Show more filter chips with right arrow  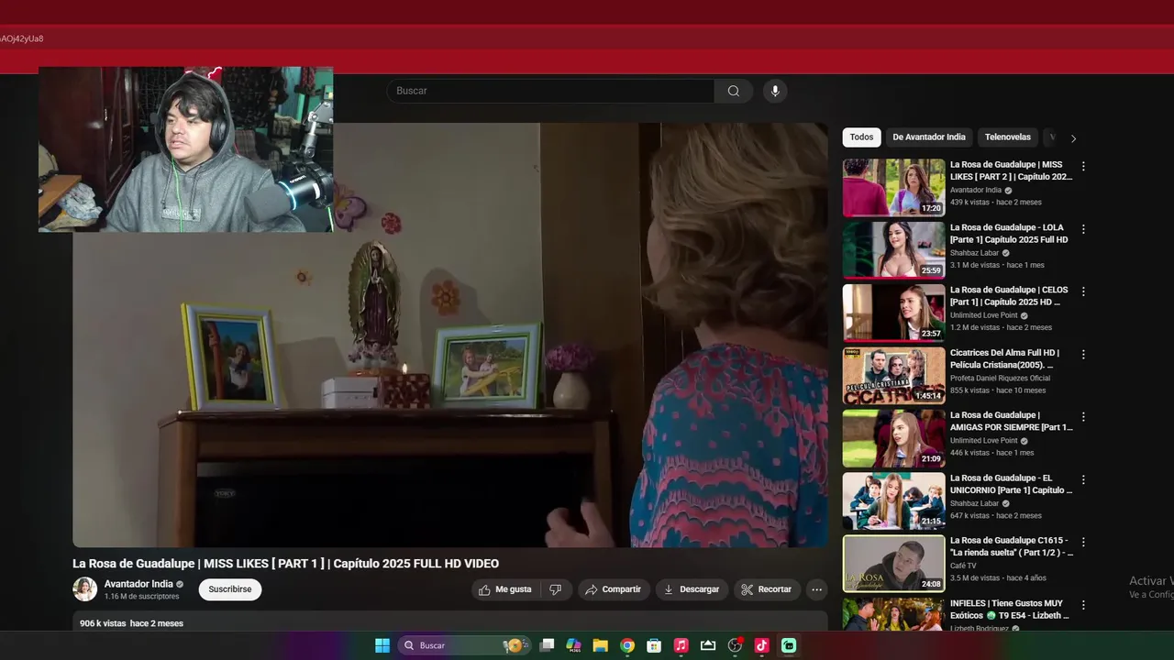coord(1073,138)
